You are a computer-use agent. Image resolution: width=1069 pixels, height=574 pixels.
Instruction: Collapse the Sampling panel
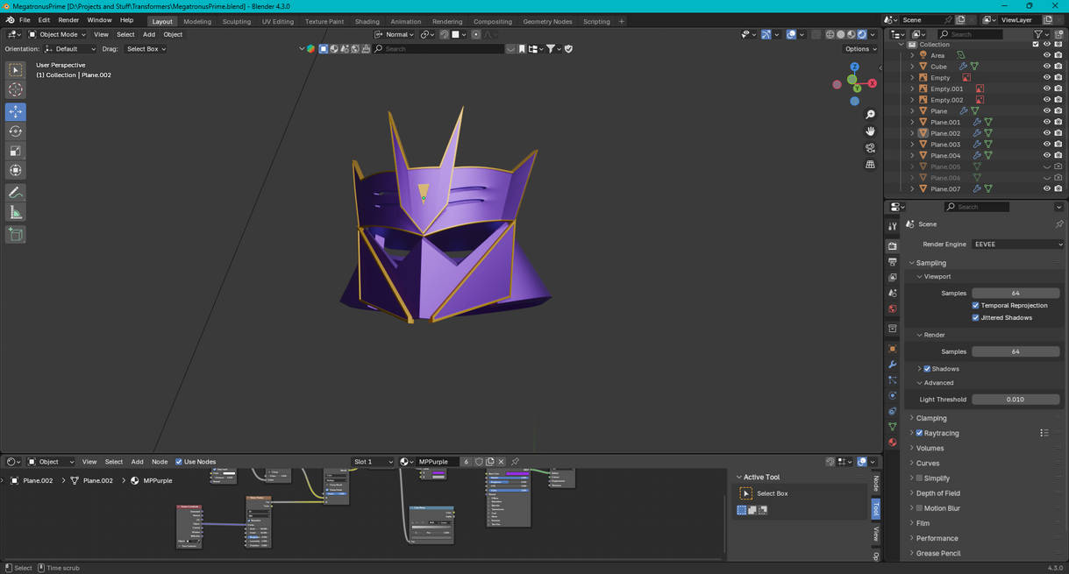point(930,263)
